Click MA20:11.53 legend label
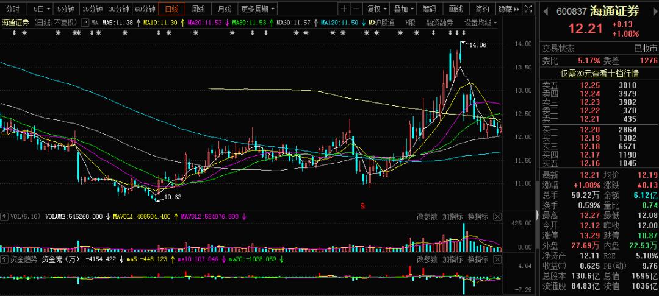 (x=204, y=23)
